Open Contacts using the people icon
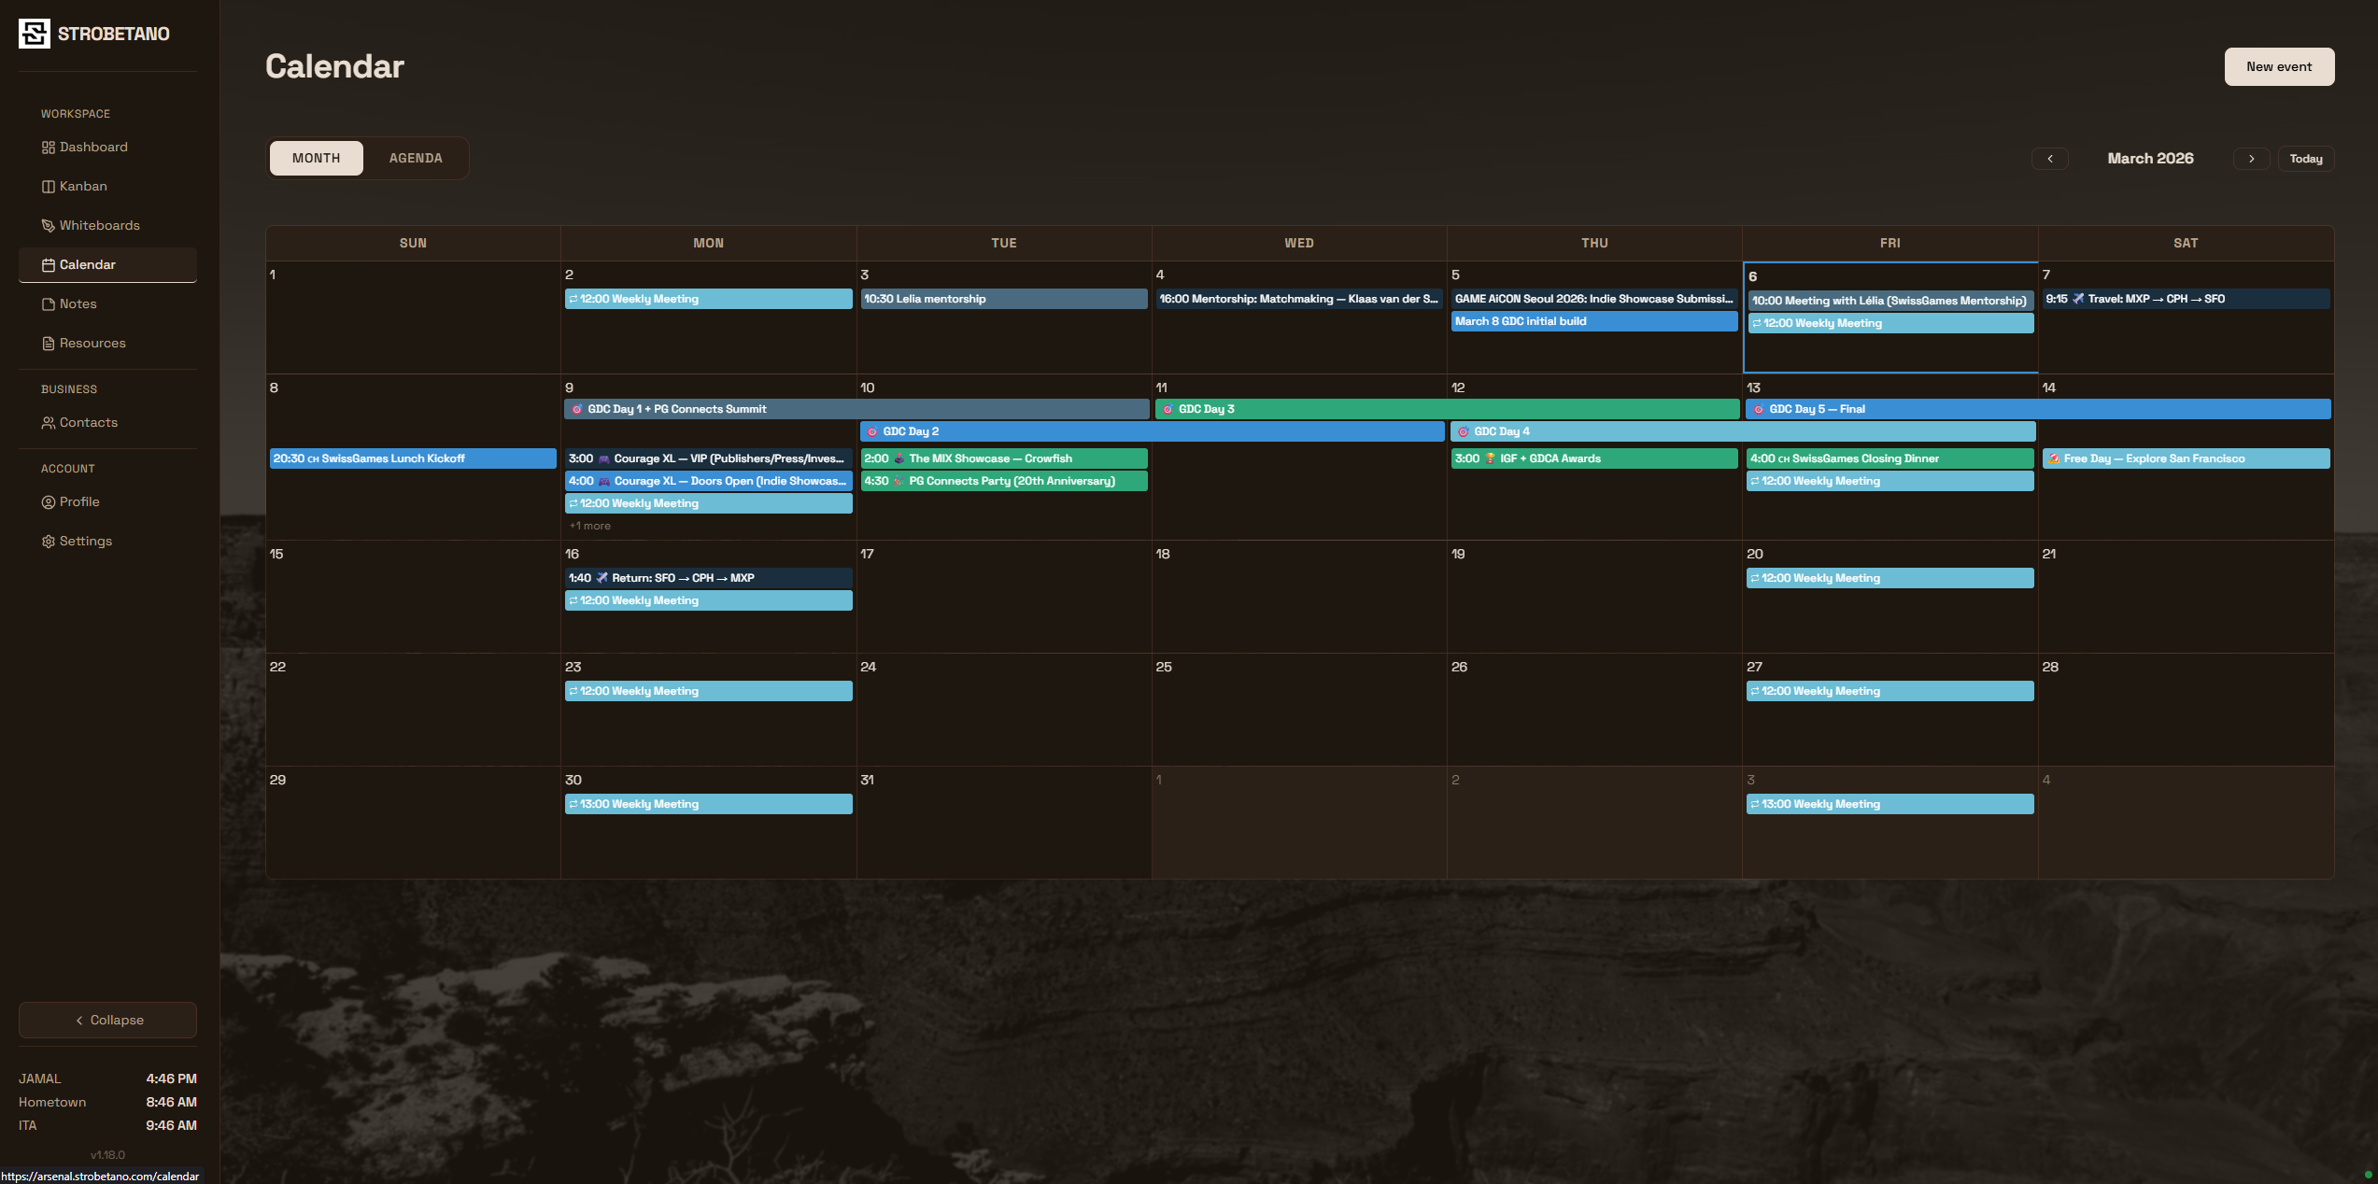 pos(48,422)
